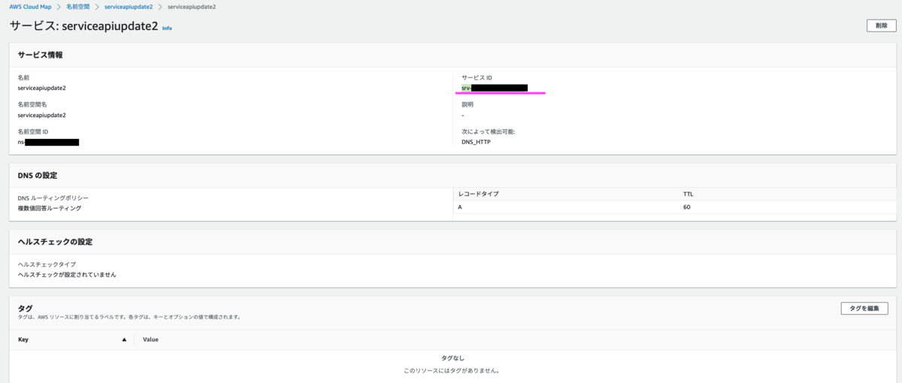
Task: Open AWS Cloud Map breadcrumb link
Action: (x=30, y=7)
